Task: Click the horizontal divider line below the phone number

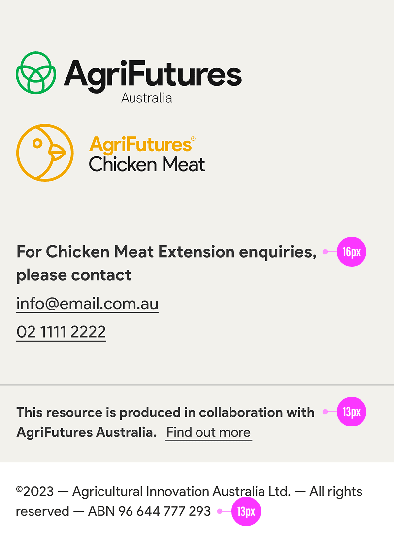Action: (x=197, y=385)
